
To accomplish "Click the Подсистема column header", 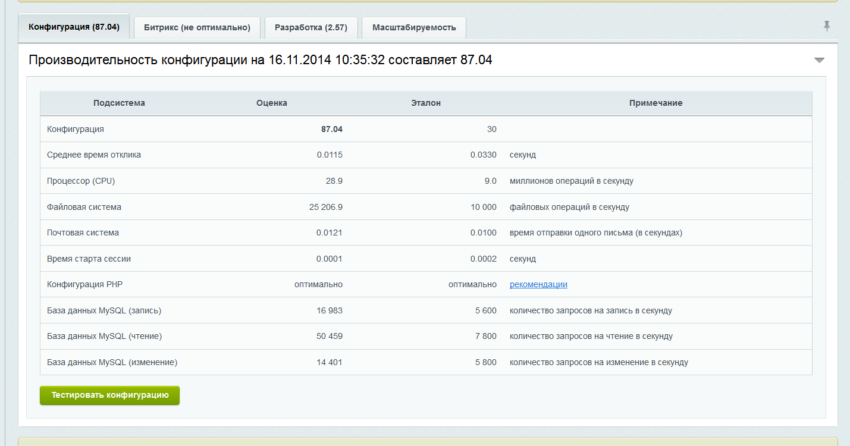I will pos(119,103).
